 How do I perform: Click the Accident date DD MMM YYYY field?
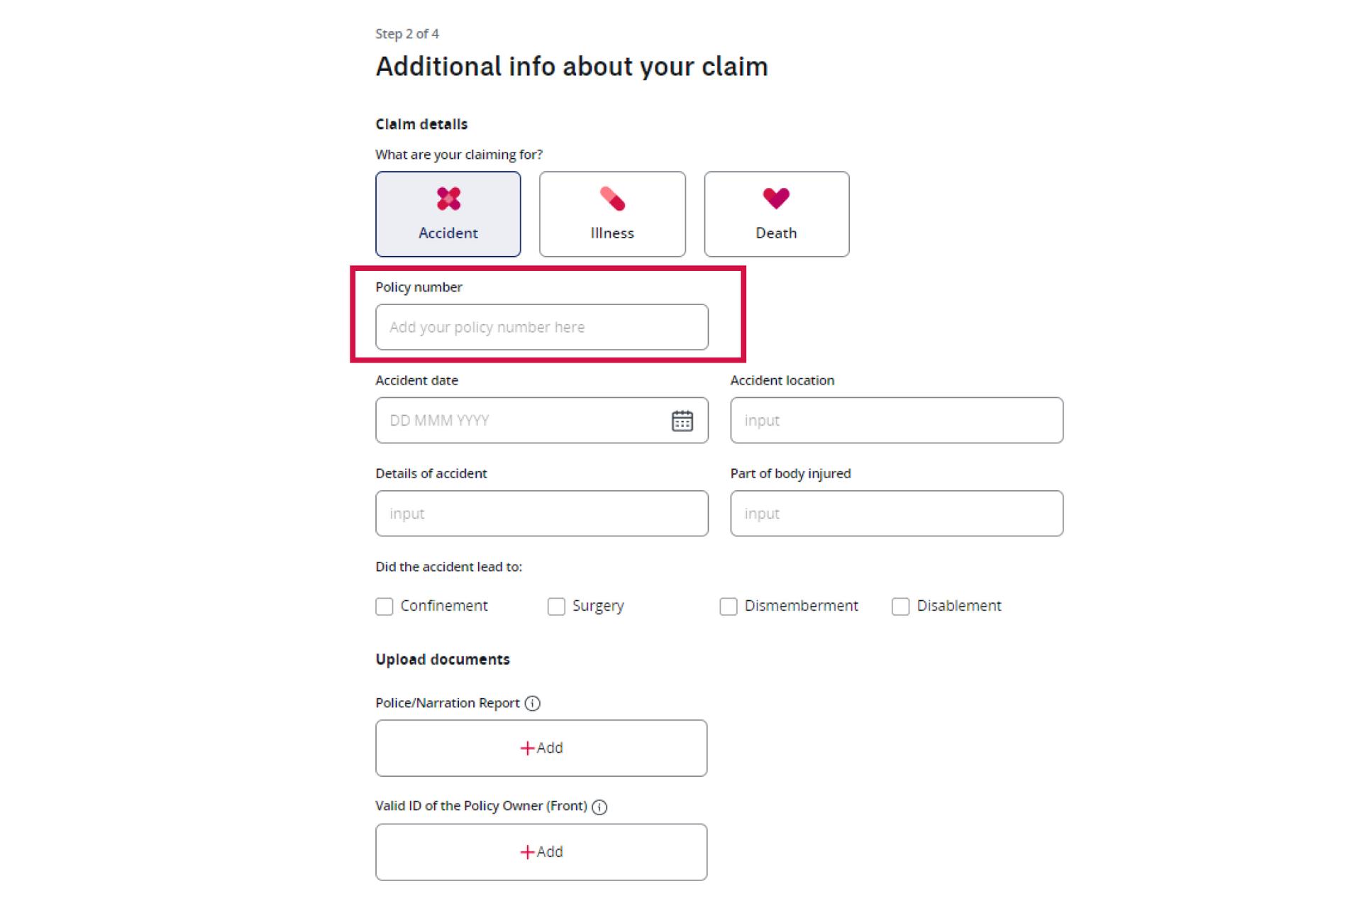point(542,421)
